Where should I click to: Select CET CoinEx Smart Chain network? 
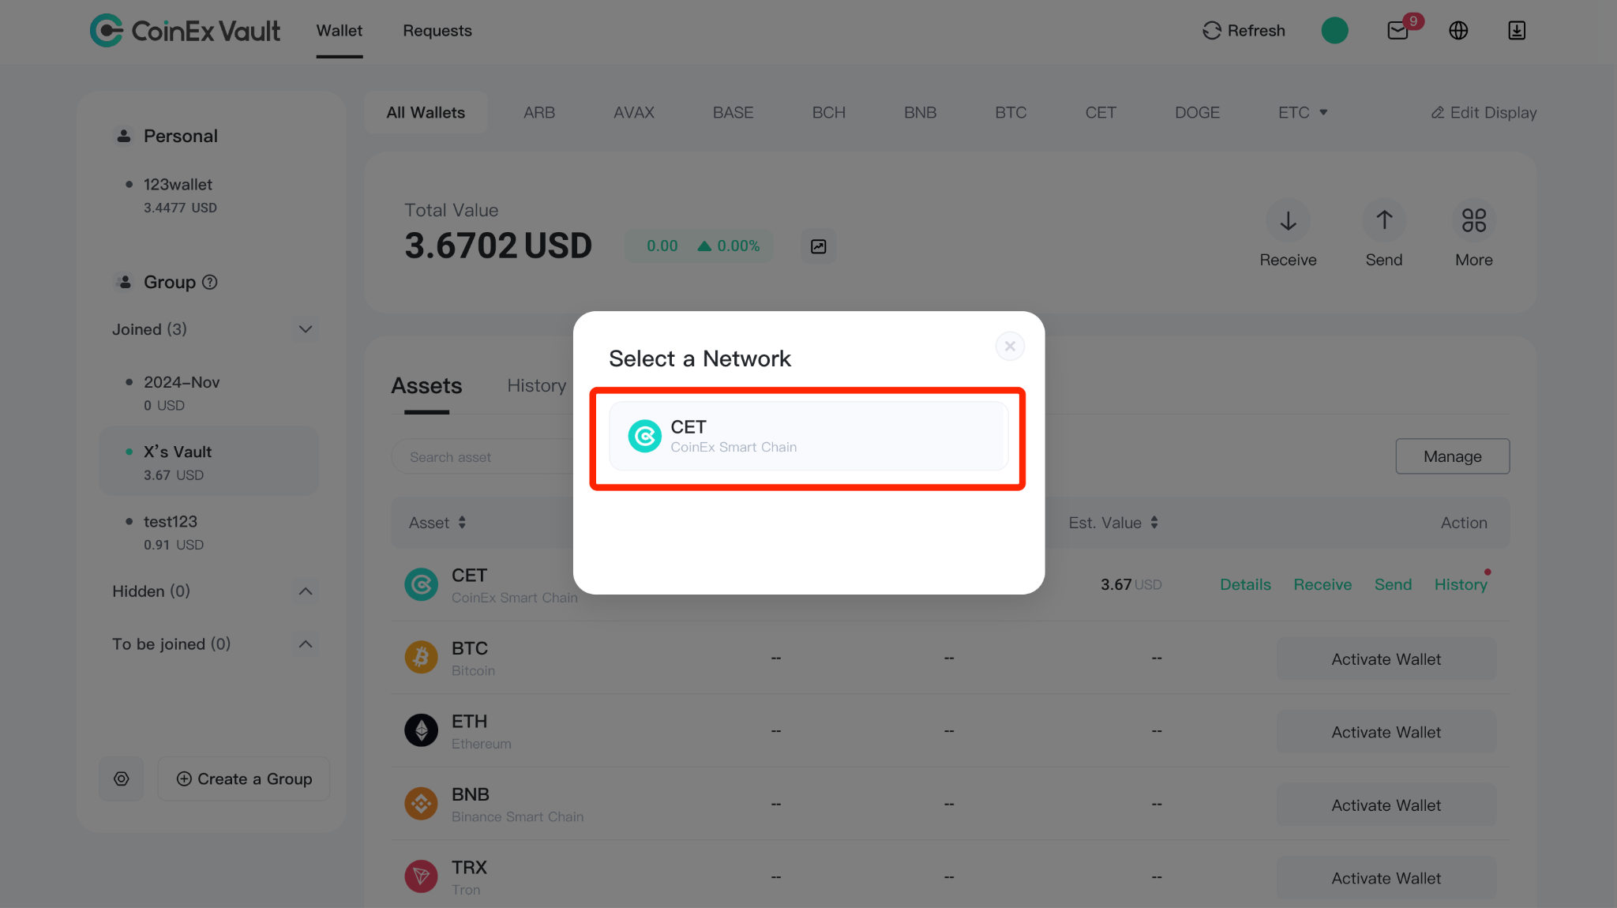[808, 437]
